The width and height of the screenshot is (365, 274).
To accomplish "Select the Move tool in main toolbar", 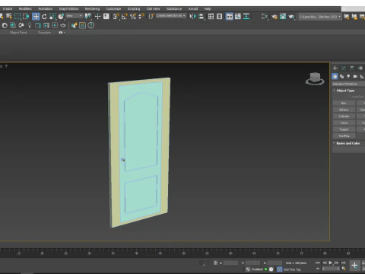I will [36, 17].
